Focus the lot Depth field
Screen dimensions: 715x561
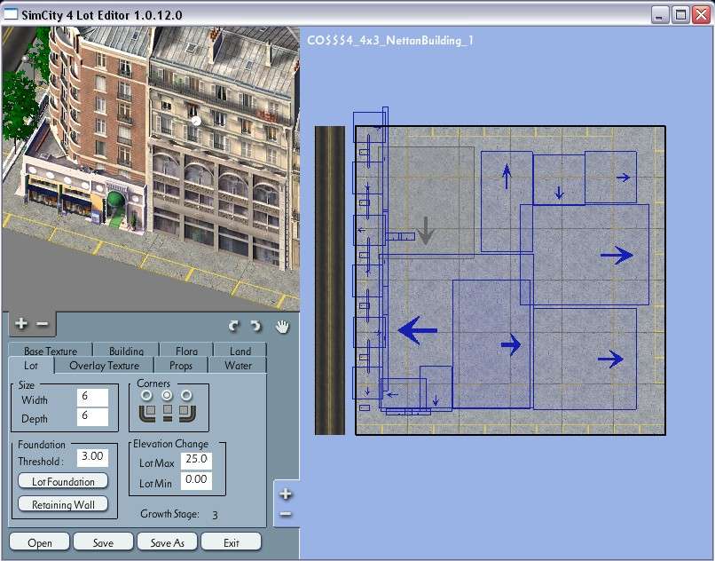92,416
